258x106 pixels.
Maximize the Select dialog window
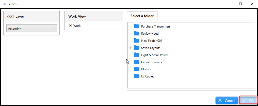tap(240, 4)
